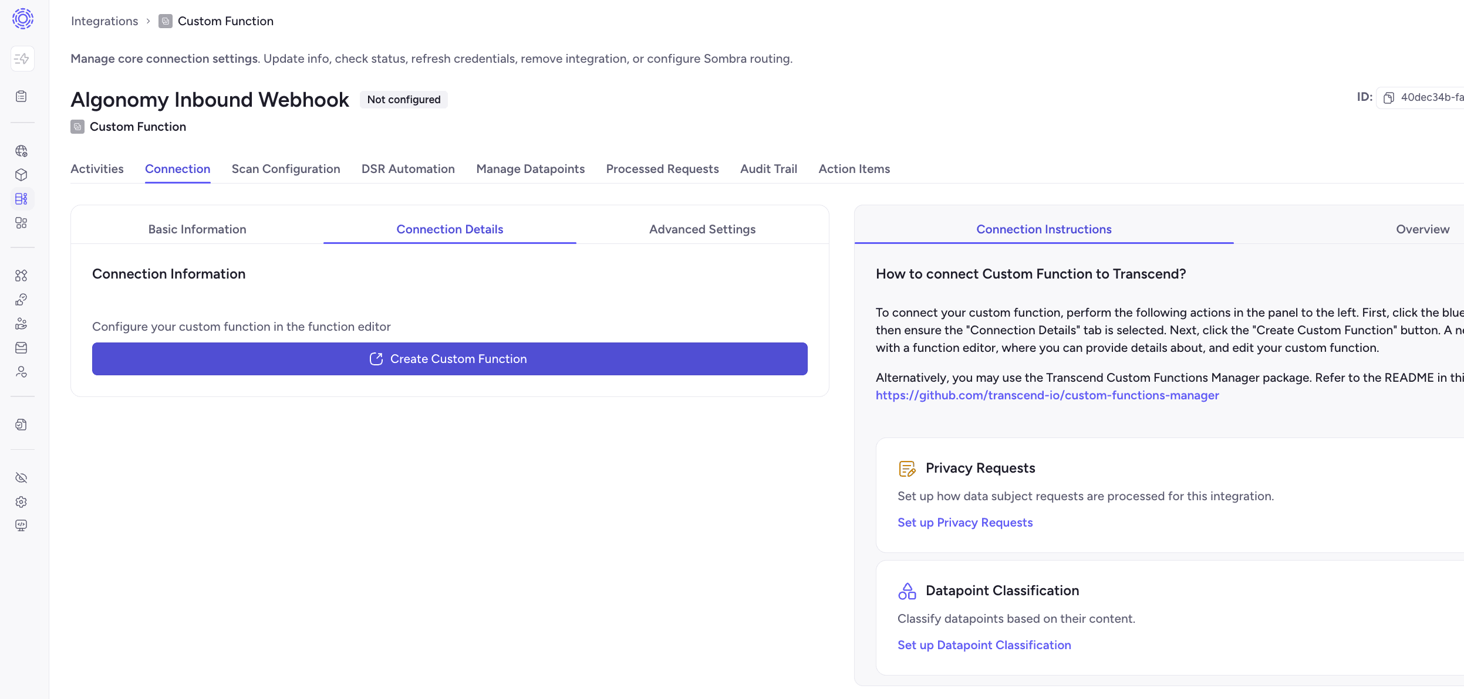Click the 'How to connect Custom Function' heading
Image resolution: width=1464 pixels, height=699 pixels.
pos(1031,274)
